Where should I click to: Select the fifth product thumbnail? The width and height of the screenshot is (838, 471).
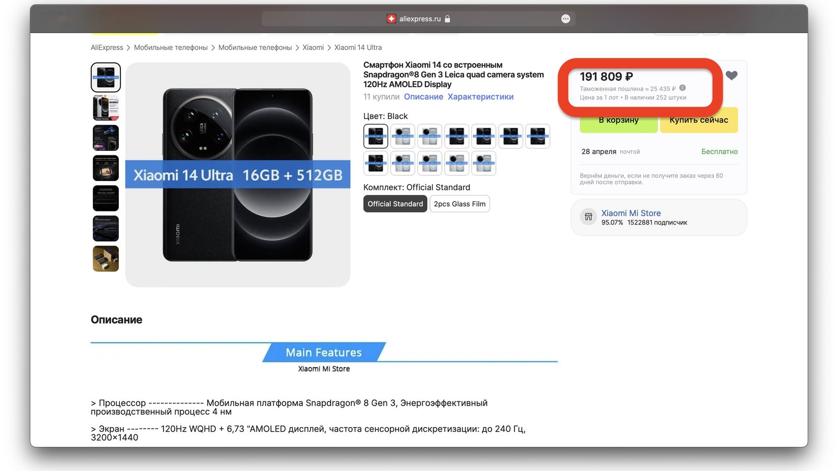106,198
